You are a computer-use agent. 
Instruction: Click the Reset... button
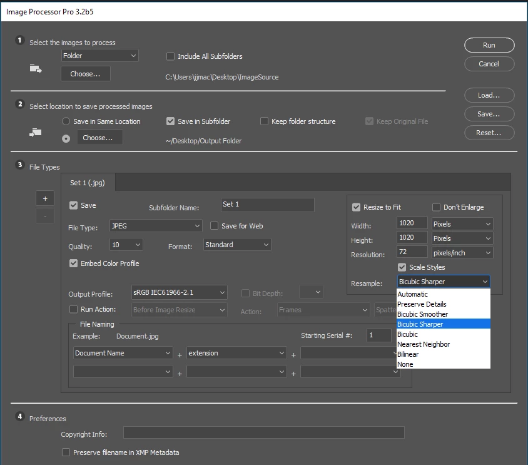[489, 133]
